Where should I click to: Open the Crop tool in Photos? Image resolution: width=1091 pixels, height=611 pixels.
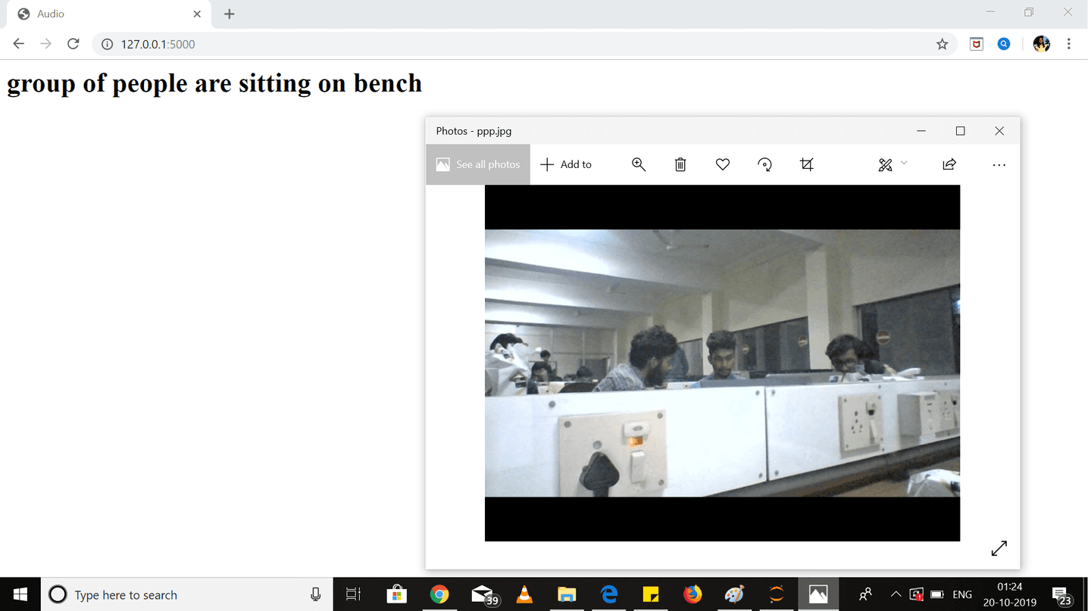coord(807,164)
